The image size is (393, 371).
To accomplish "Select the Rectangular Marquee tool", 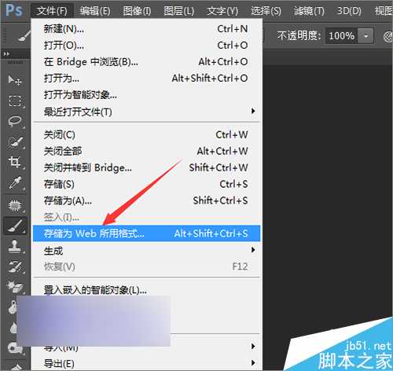I will pyautogui.click(x=15, y=101).
